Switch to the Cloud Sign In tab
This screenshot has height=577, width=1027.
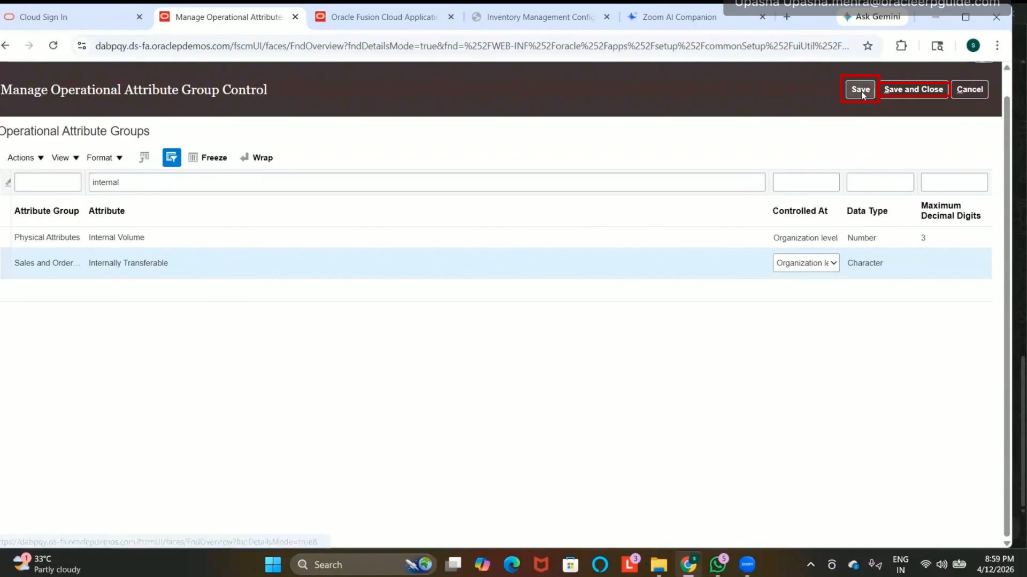[x=70, y=17]
